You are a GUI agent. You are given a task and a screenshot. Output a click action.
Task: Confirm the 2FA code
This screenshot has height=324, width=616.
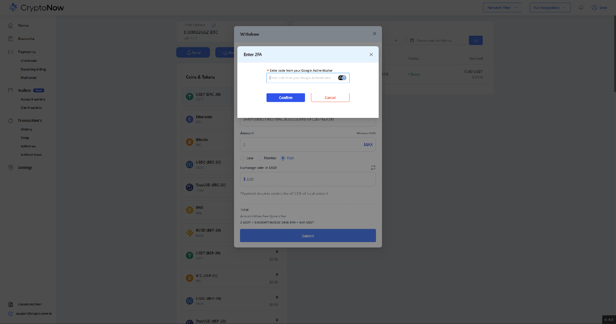[285, 97]
